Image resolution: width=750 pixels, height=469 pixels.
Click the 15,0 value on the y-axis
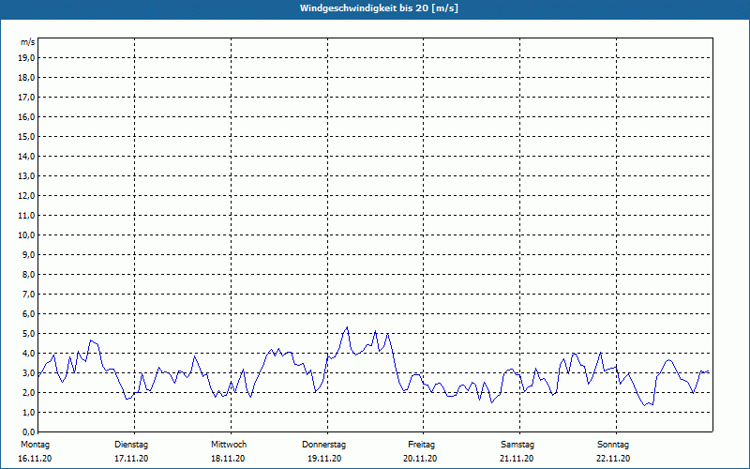tap(27, 136)
